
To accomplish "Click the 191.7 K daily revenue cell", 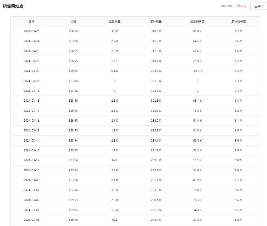I will pyautogui.click(x=197, y=71).
